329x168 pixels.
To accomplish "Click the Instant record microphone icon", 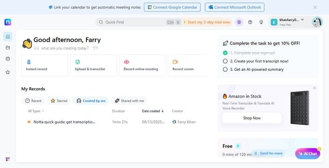I will coord(29,62).
